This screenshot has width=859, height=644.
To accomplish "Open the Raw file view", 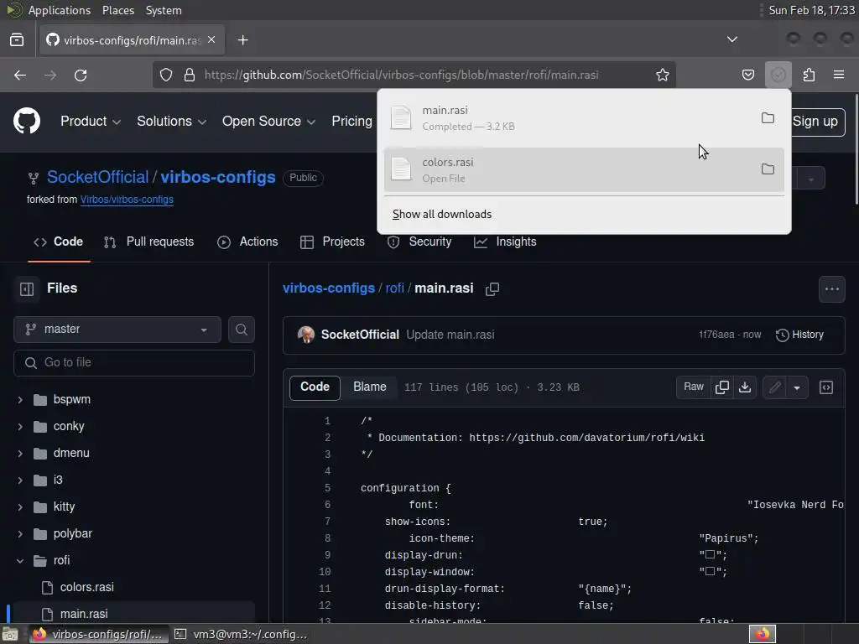I will [x=694, y=387].
